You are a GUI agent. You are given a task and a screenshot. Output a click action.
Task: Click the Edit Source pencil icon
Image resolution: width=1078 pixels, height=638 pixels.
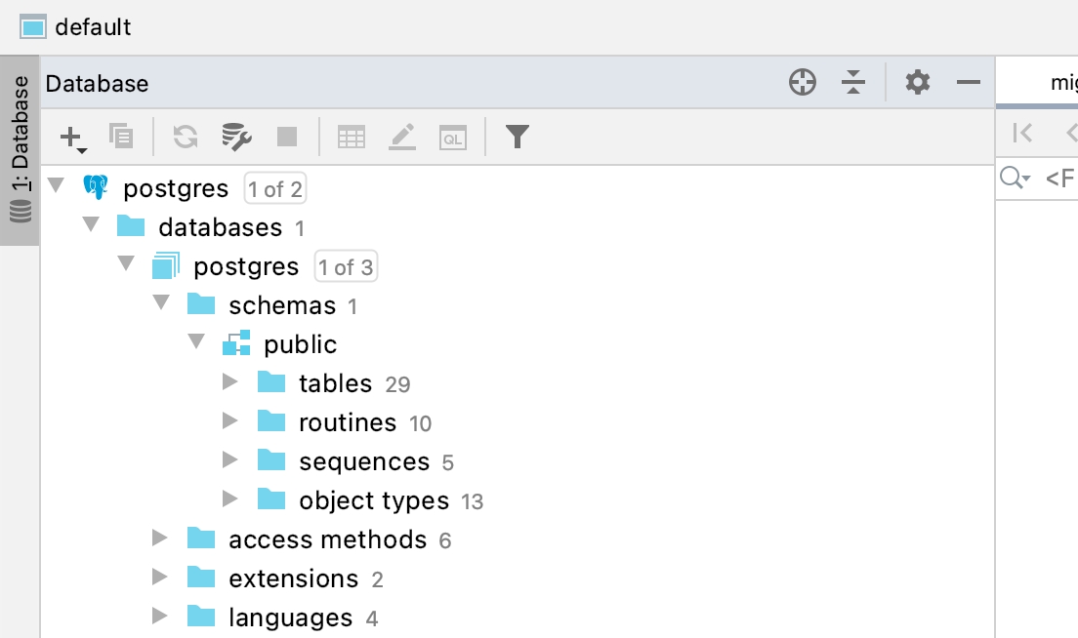tap(402, 137)
